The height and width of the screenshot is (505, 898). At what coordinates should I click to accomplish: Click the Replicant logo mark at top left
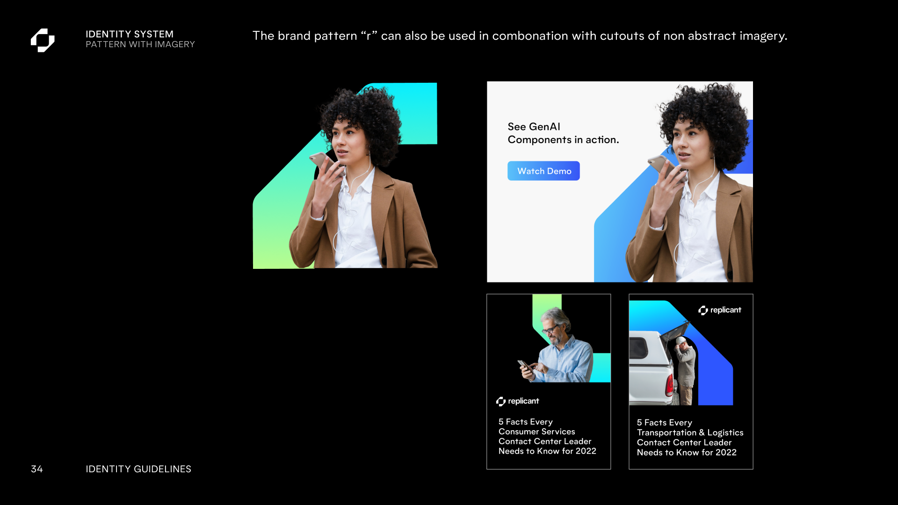coord(43,40)
